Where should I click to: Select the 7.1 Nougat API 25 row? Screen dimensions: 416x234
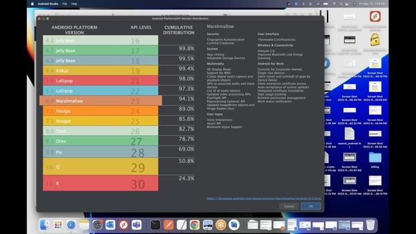pyautogui.click(x=101, y=121)
